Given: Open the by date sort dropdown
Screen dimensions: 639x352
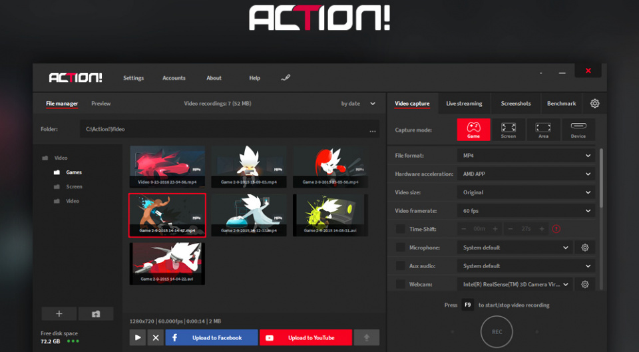Looking at the screenshot, I should (x=358, y=104).
